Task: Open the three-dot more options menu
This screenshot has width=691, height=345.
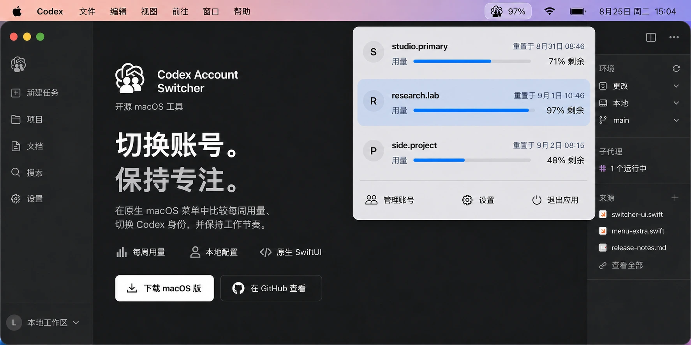Action: 674,37
